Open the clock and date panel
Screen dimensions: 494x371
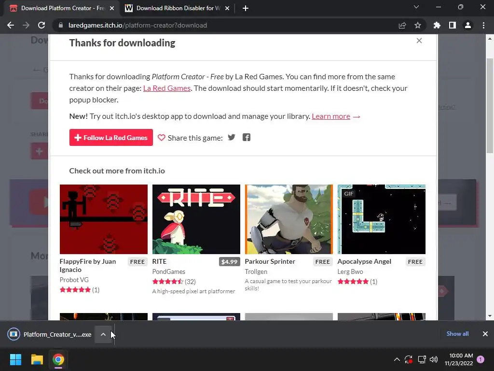pos(459,359)
